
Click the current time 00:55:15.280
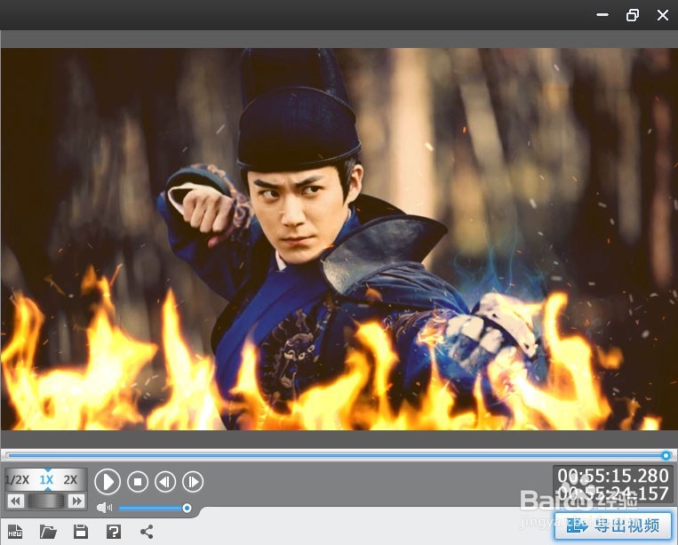click(x=613, y=476)
